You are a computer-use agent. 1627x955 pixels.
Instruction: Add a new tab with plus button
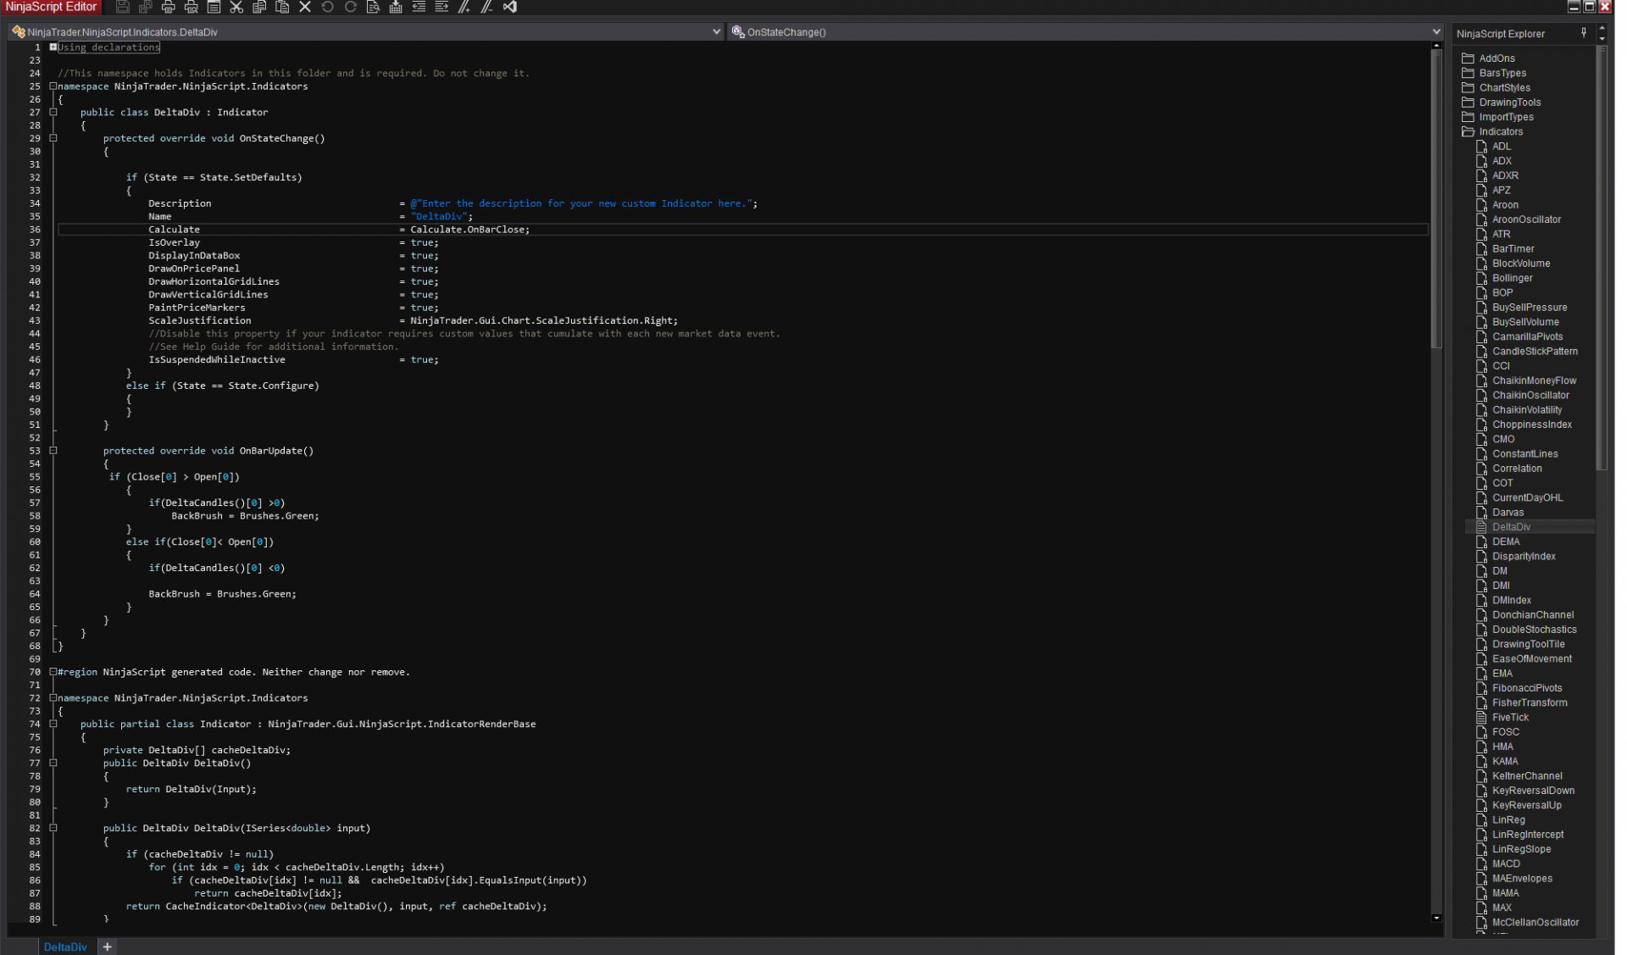pyautogui.click(x=108, y=947)
